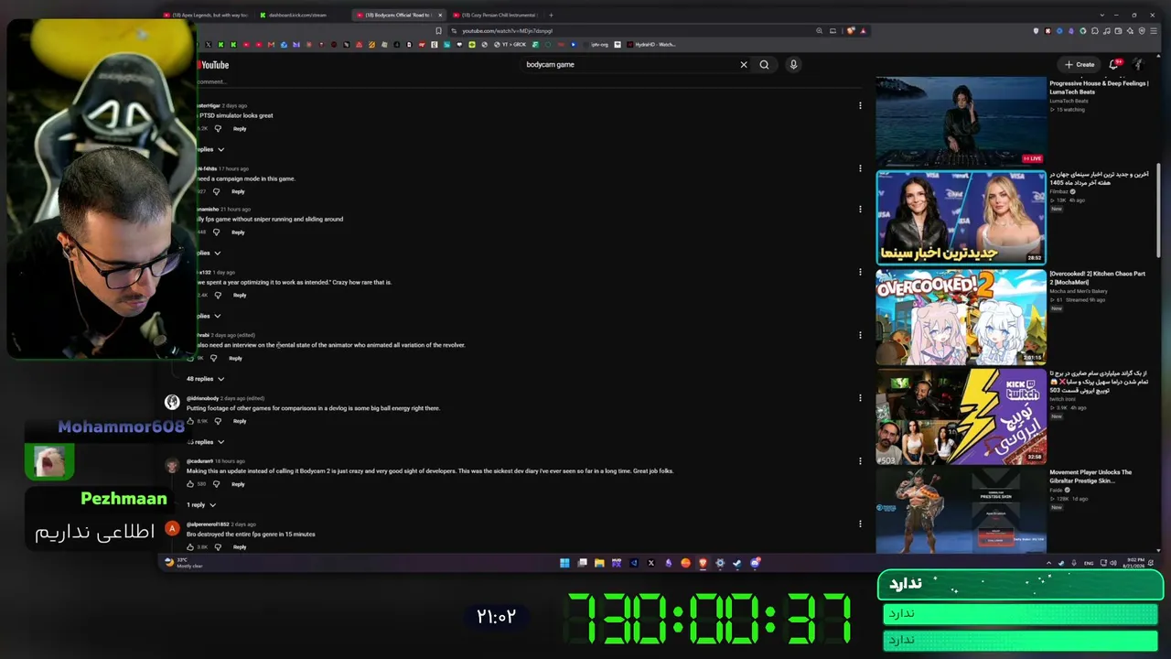Select the Bodycam Official Road tab
Screen dimensions: 1171x659
point(398,15)
